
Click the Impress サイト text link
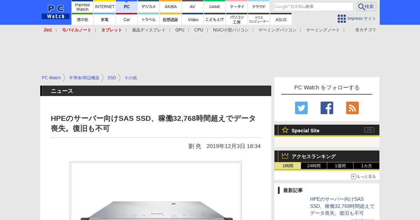pos(362,19)
